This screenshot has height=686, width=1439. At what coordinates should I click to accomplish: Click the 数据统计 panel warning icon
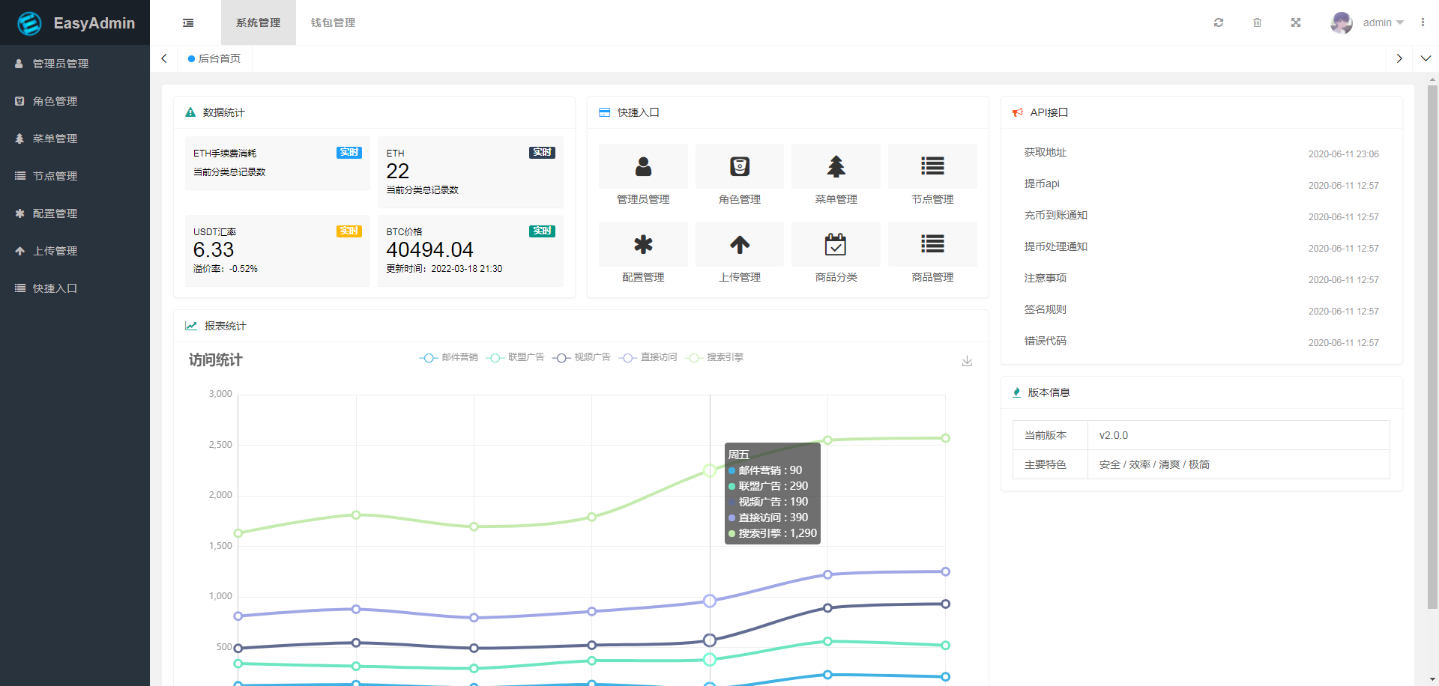coord(190,112)
